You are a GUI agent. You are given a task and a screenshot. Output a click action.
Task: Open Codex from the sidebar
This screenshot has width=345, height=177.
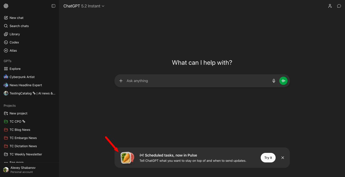[29, 42]
